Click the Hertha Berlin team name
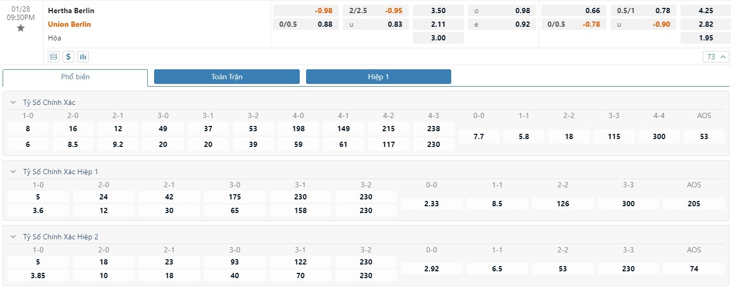This screenshot has width=731, height=286. pyautogui.click(x=71, y=10)
